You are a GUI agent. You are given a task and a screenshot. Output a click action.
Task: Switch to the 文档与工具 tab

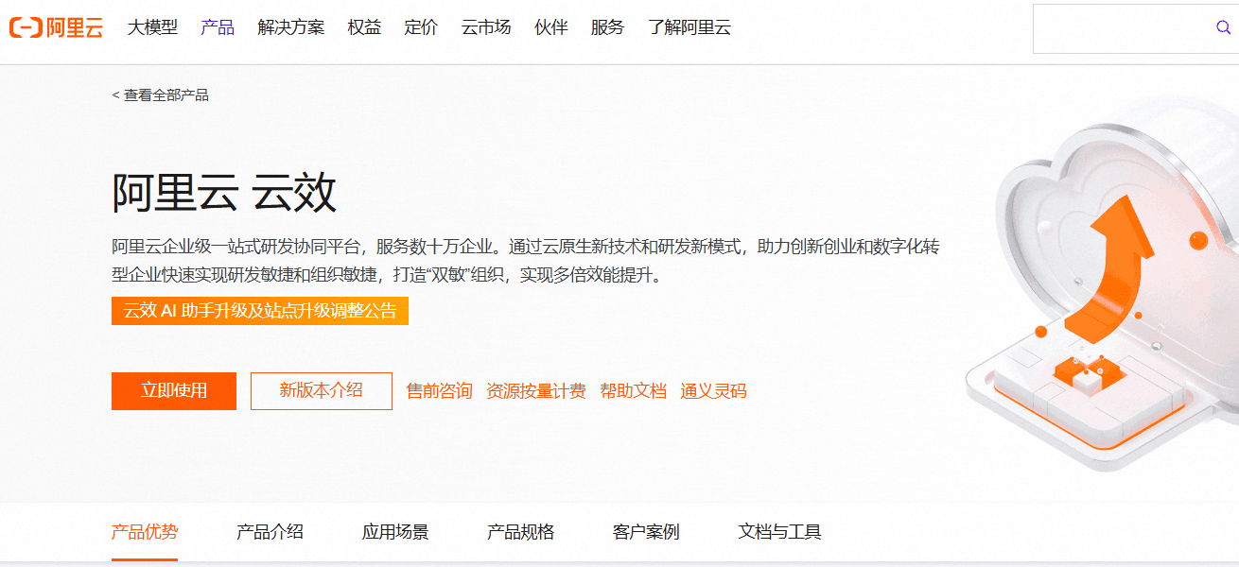point(779,532)
